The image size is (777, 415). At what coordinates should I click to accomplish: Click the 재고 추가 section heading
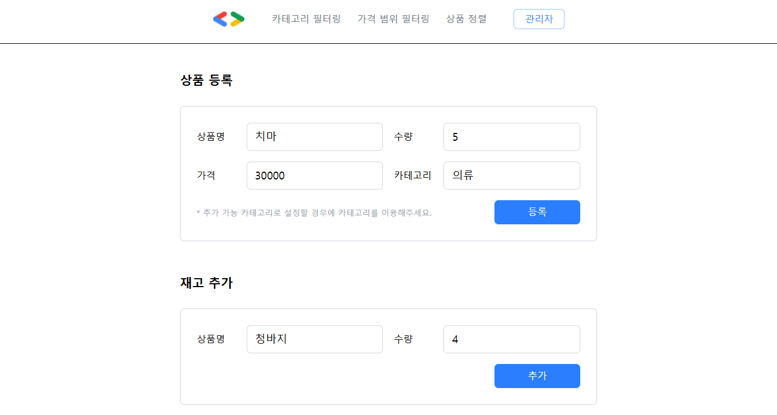[206, 283]
